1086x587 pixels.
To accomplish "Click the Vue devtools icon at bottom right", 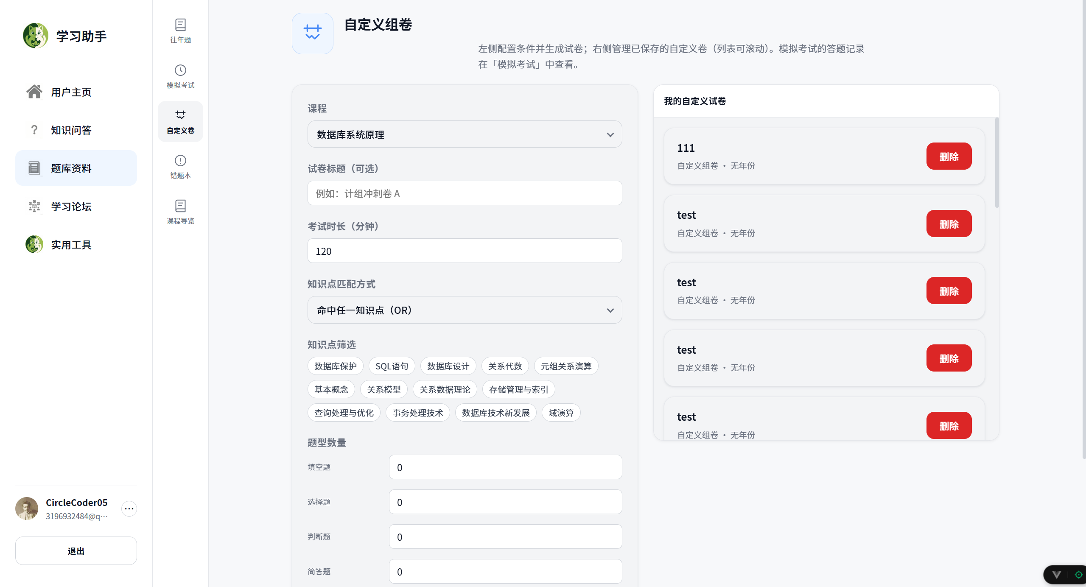I will click(x=1056, y=575).
